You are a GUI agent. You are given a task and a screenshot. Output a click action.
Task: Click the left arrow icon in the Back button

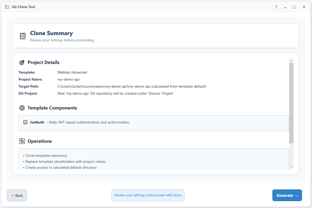(12, 195)
